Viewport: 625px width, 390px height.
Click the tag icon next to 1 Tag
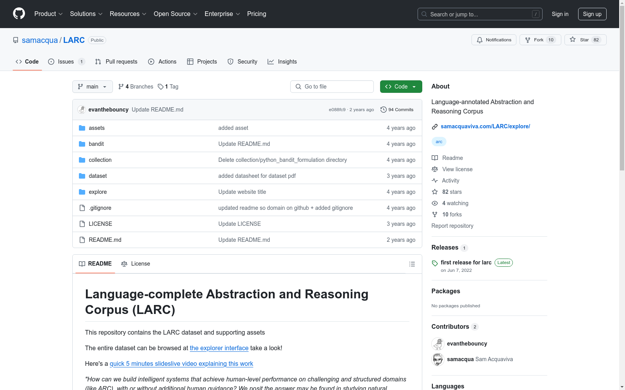coord(161,87)
